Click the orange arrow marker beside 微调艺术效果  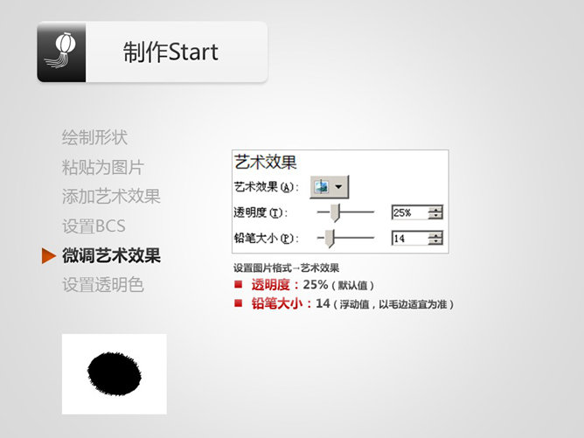pyautogui.click(x=48, y=256)
